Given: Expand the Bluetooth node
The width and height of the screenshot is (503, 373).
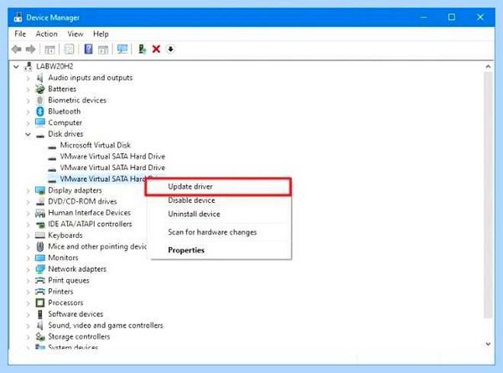Looking at the screenshot, I should (x=29, y=111).
